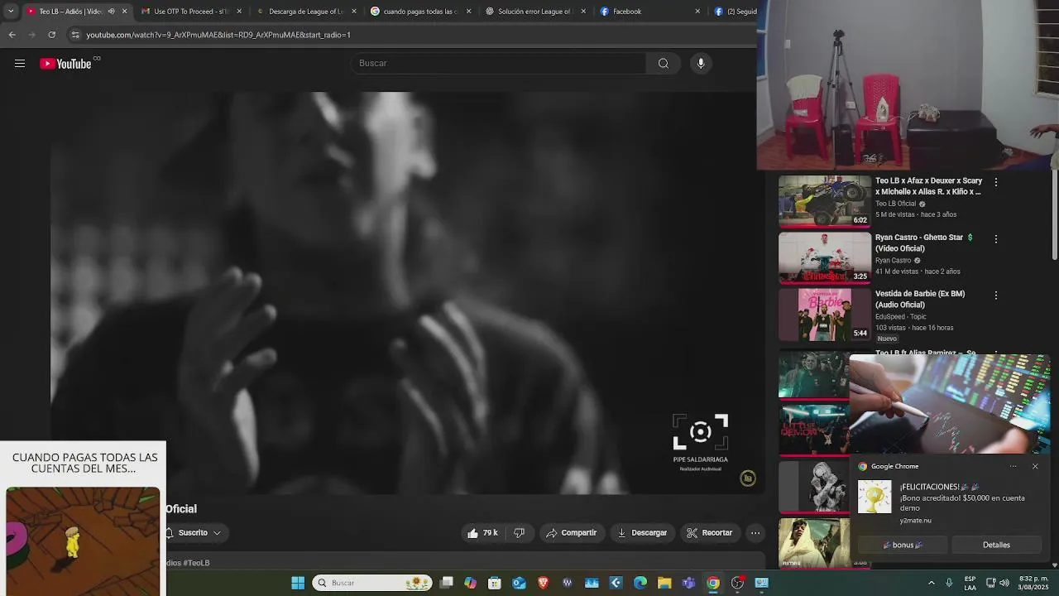1059x596 pixels.
Task: Mute the tab via speaker icon on Teo LB tab
Action: 111,12
